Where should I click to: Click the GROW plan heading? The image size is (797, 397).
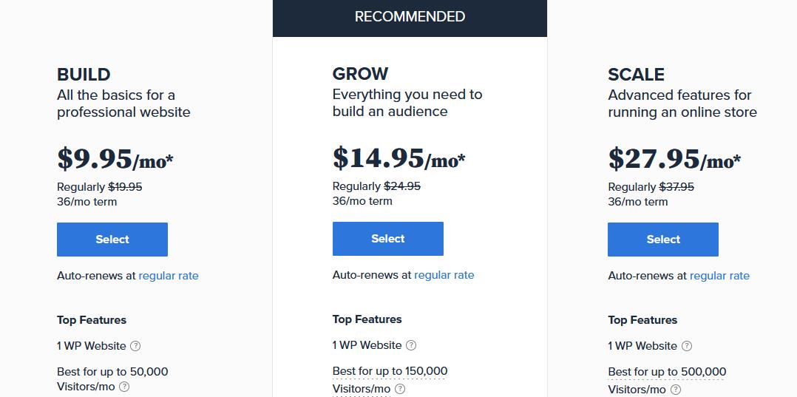point(360,74)
